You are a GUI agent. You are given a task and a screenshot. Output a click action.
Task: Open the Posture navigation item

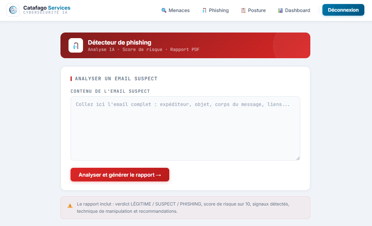click(x=254, y=10)
